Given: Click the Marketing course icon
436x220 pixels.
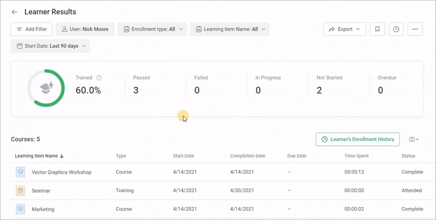Looking at the screenshot, I should [20, 209].
